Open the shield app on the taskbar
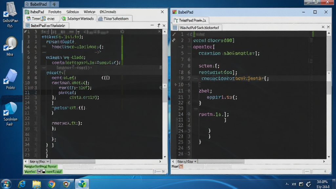 66,184
